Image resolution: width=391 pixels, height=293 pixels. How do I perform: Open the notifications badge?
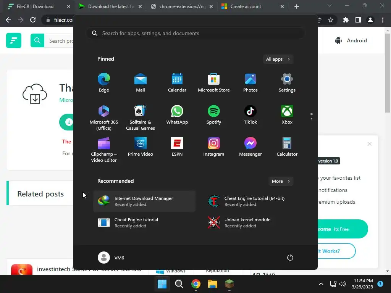coord(380,283)
